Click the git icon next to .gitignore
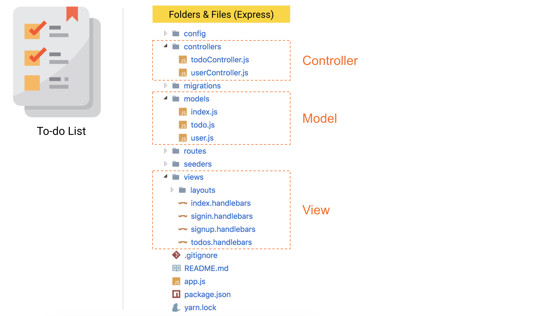The width and height of the screenshot is (538, 316). (x=176, y=255)
